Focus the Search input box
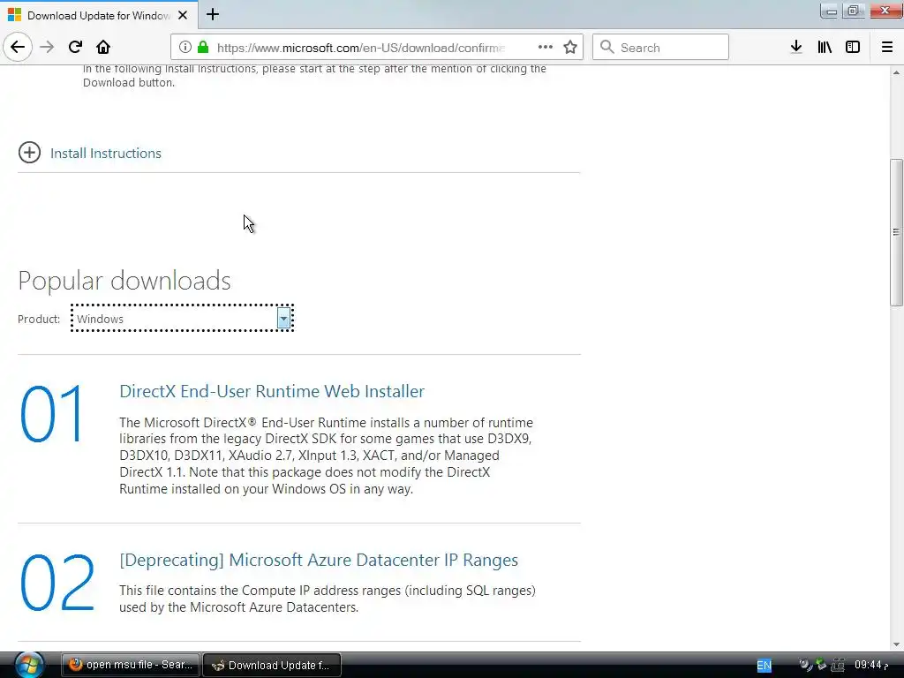 660,48
